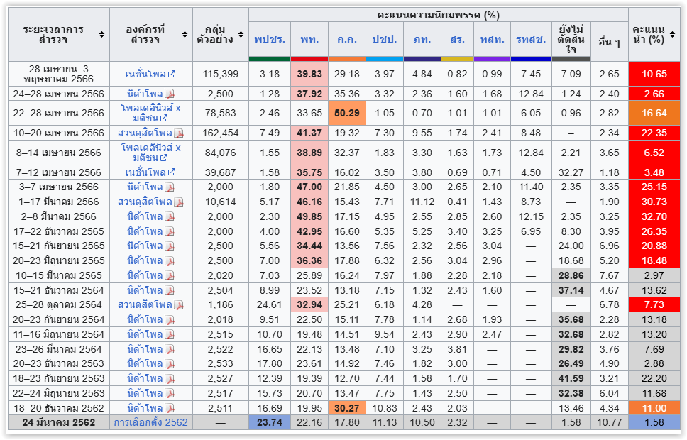Open PDF icon beside นิด้าโพล for 24–28 เมษายน 2566
This screenshot has width=687, height=440.
[x=170, y=94]
